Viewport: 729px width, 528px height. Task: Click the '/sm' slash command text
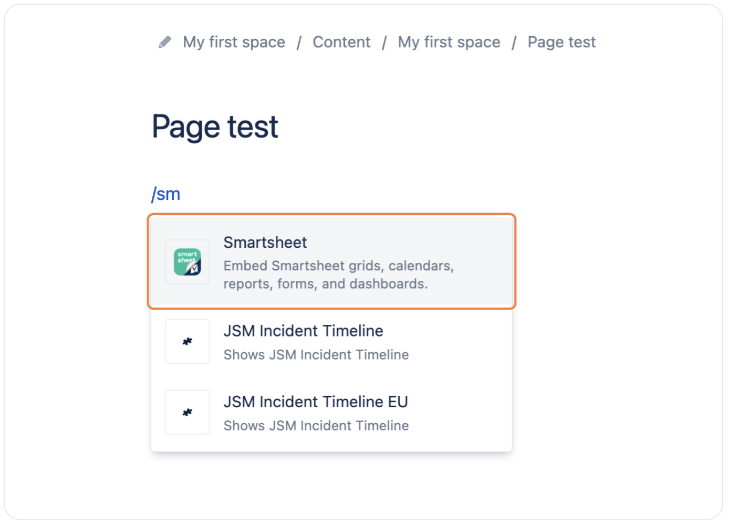165,194
